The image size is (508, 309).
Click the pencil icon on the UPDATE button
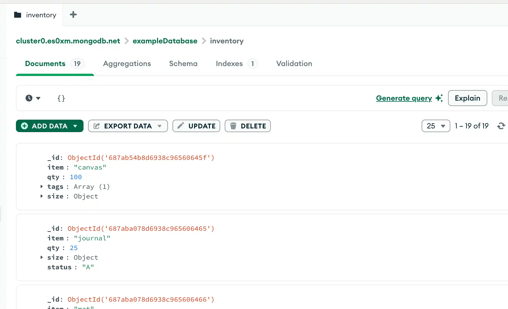pyautogui.click(x=181, y=126)
